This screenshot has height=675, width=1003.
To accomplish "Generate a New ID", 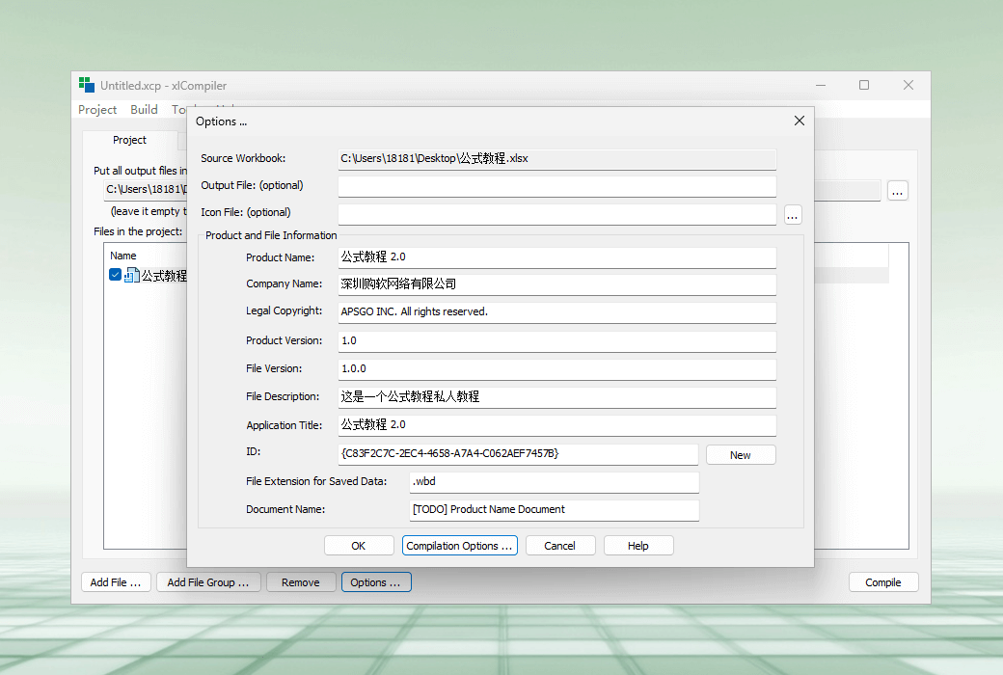I will [740, 455].
